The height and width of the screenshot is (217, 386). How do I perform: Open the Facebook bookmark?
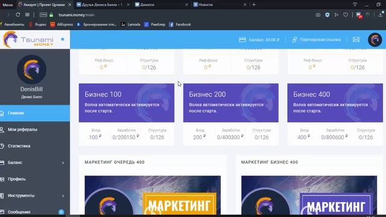tap(180, 24)
